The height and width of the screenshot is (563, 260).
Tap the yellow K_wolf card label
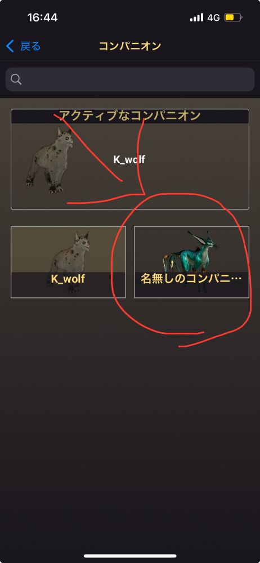tap(68, 279)
